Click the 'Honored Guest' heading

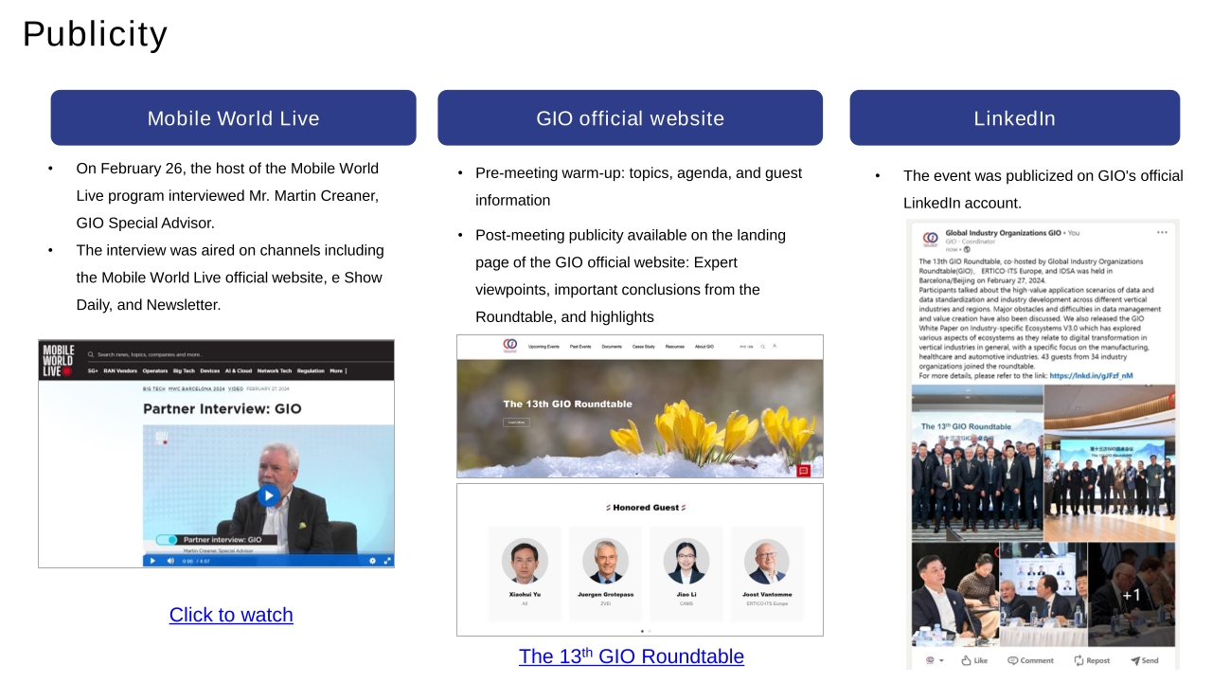[x=646, y=508]
